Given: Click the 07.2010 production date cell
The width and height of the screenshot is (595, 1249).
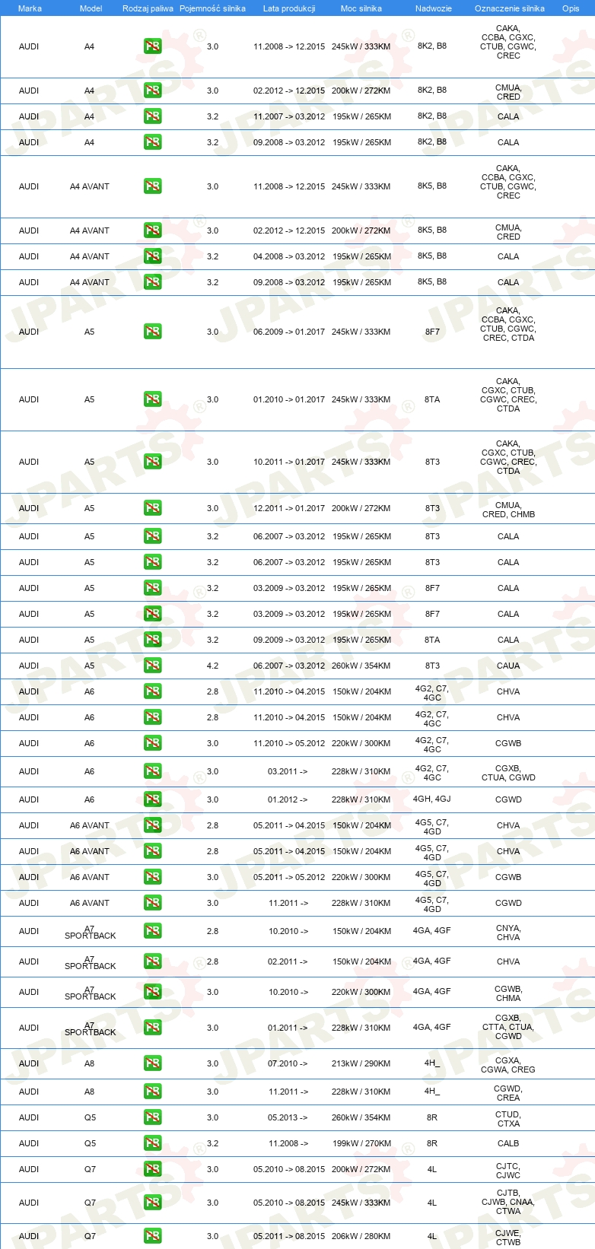Looking at the screenshot, I should (x=288, y=1063).
